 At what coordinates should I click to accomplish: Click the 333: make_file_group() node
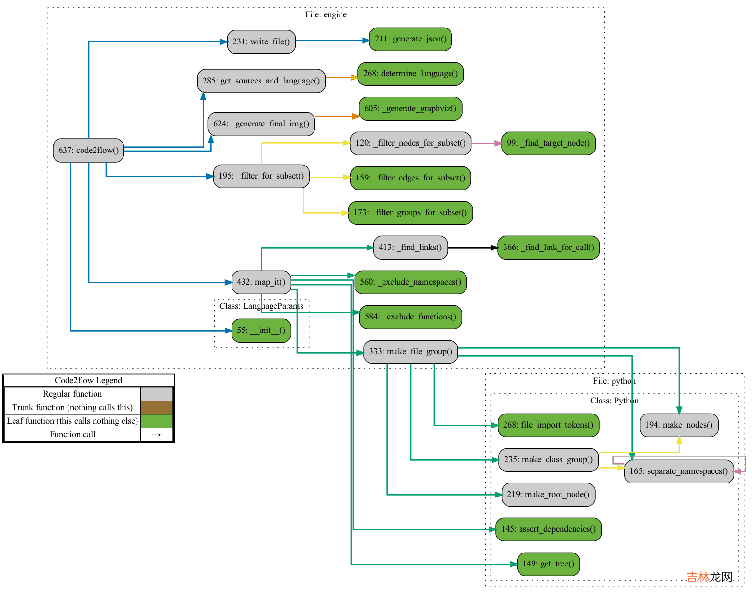point(410,352)
